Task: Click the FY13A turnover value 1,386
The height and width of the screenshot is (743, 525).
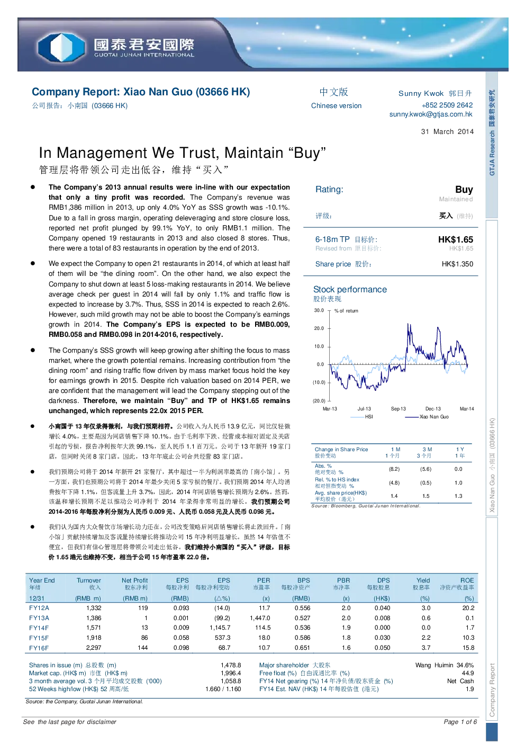Action: [94, 618]
